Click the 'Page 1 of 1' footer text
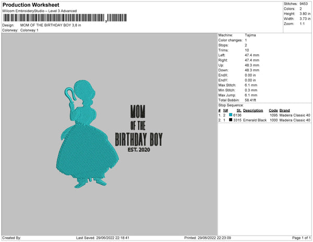Screen dimensions: 313x242 (301, 238)
